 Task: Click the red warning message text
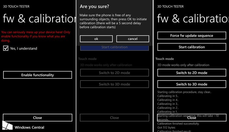point(36,37)
